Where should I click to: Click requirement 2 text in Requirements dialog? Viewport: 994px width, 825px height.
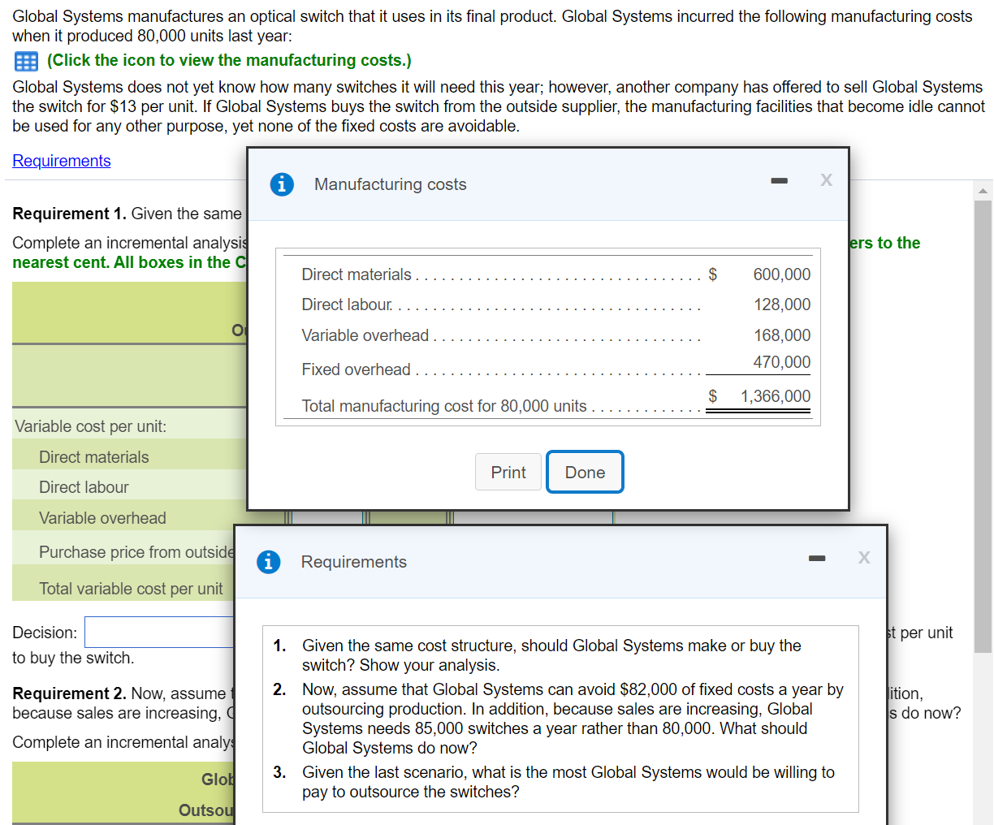click(x=573, y=719)
